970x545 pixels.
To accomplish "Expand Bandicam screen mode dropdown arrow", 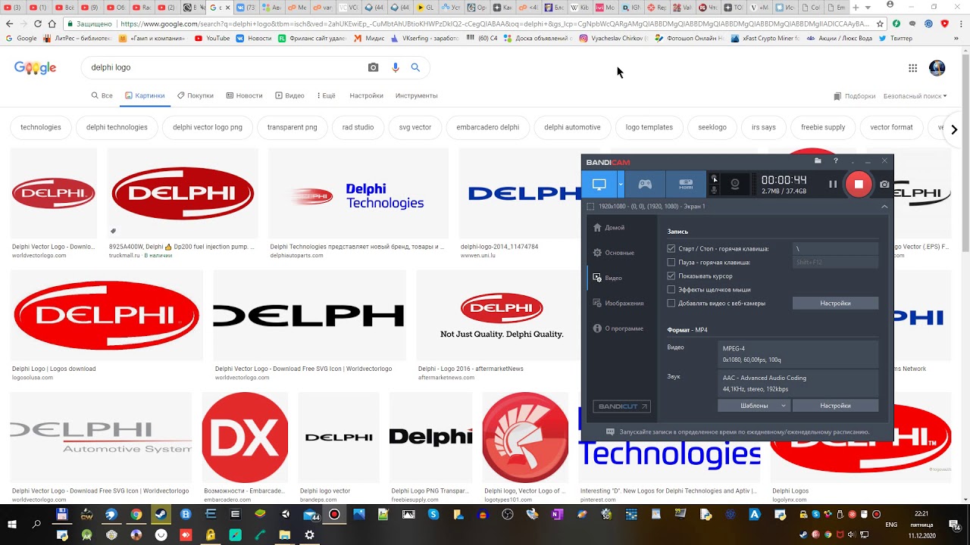I will click(621, 184).
